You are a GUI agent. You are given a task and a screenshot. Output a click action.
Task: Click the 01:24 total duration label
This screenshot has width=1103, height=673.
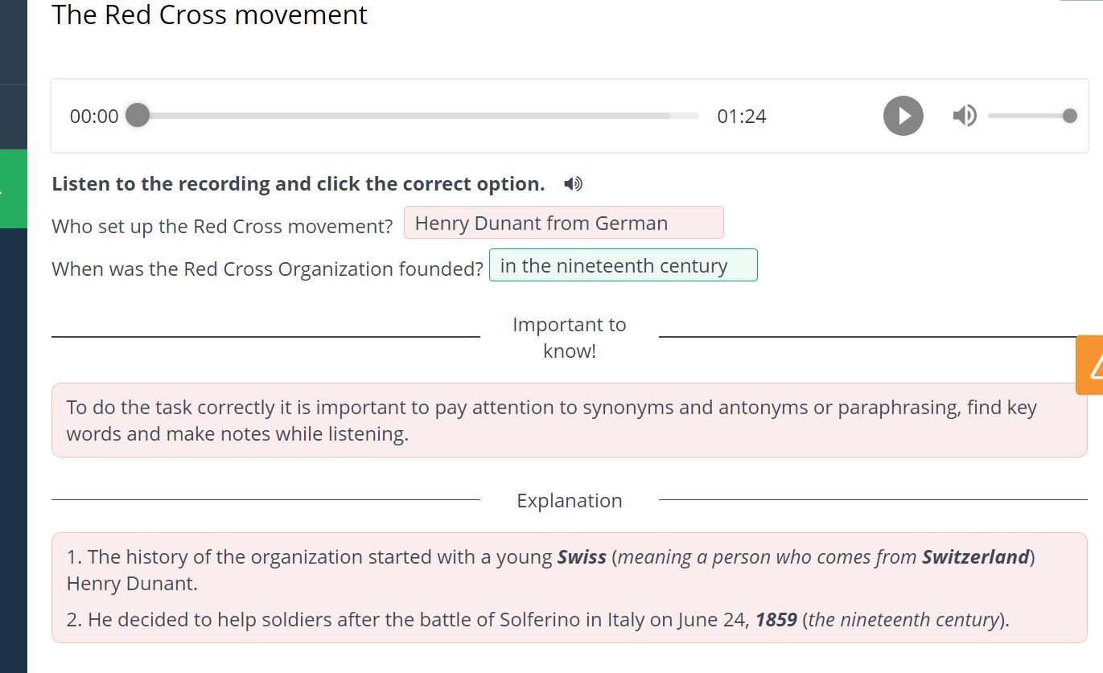click(741, 117)
